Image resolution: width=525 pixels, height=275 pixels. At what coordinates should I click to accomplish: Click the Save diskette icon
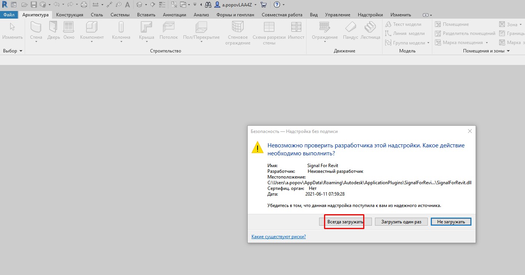pos(33,5)
